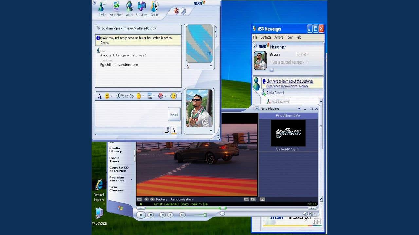419x235 pixels.
Task: Click Add a Contact
Action: 273,93
